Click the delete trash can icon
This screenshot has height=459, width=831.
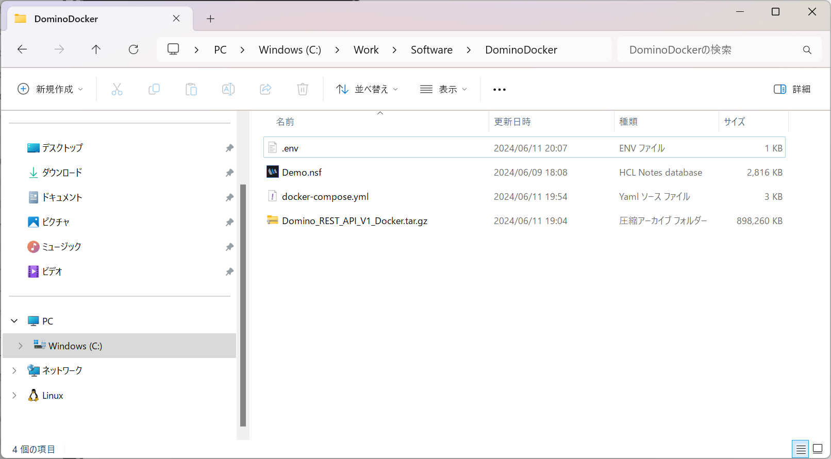point(303,89)
